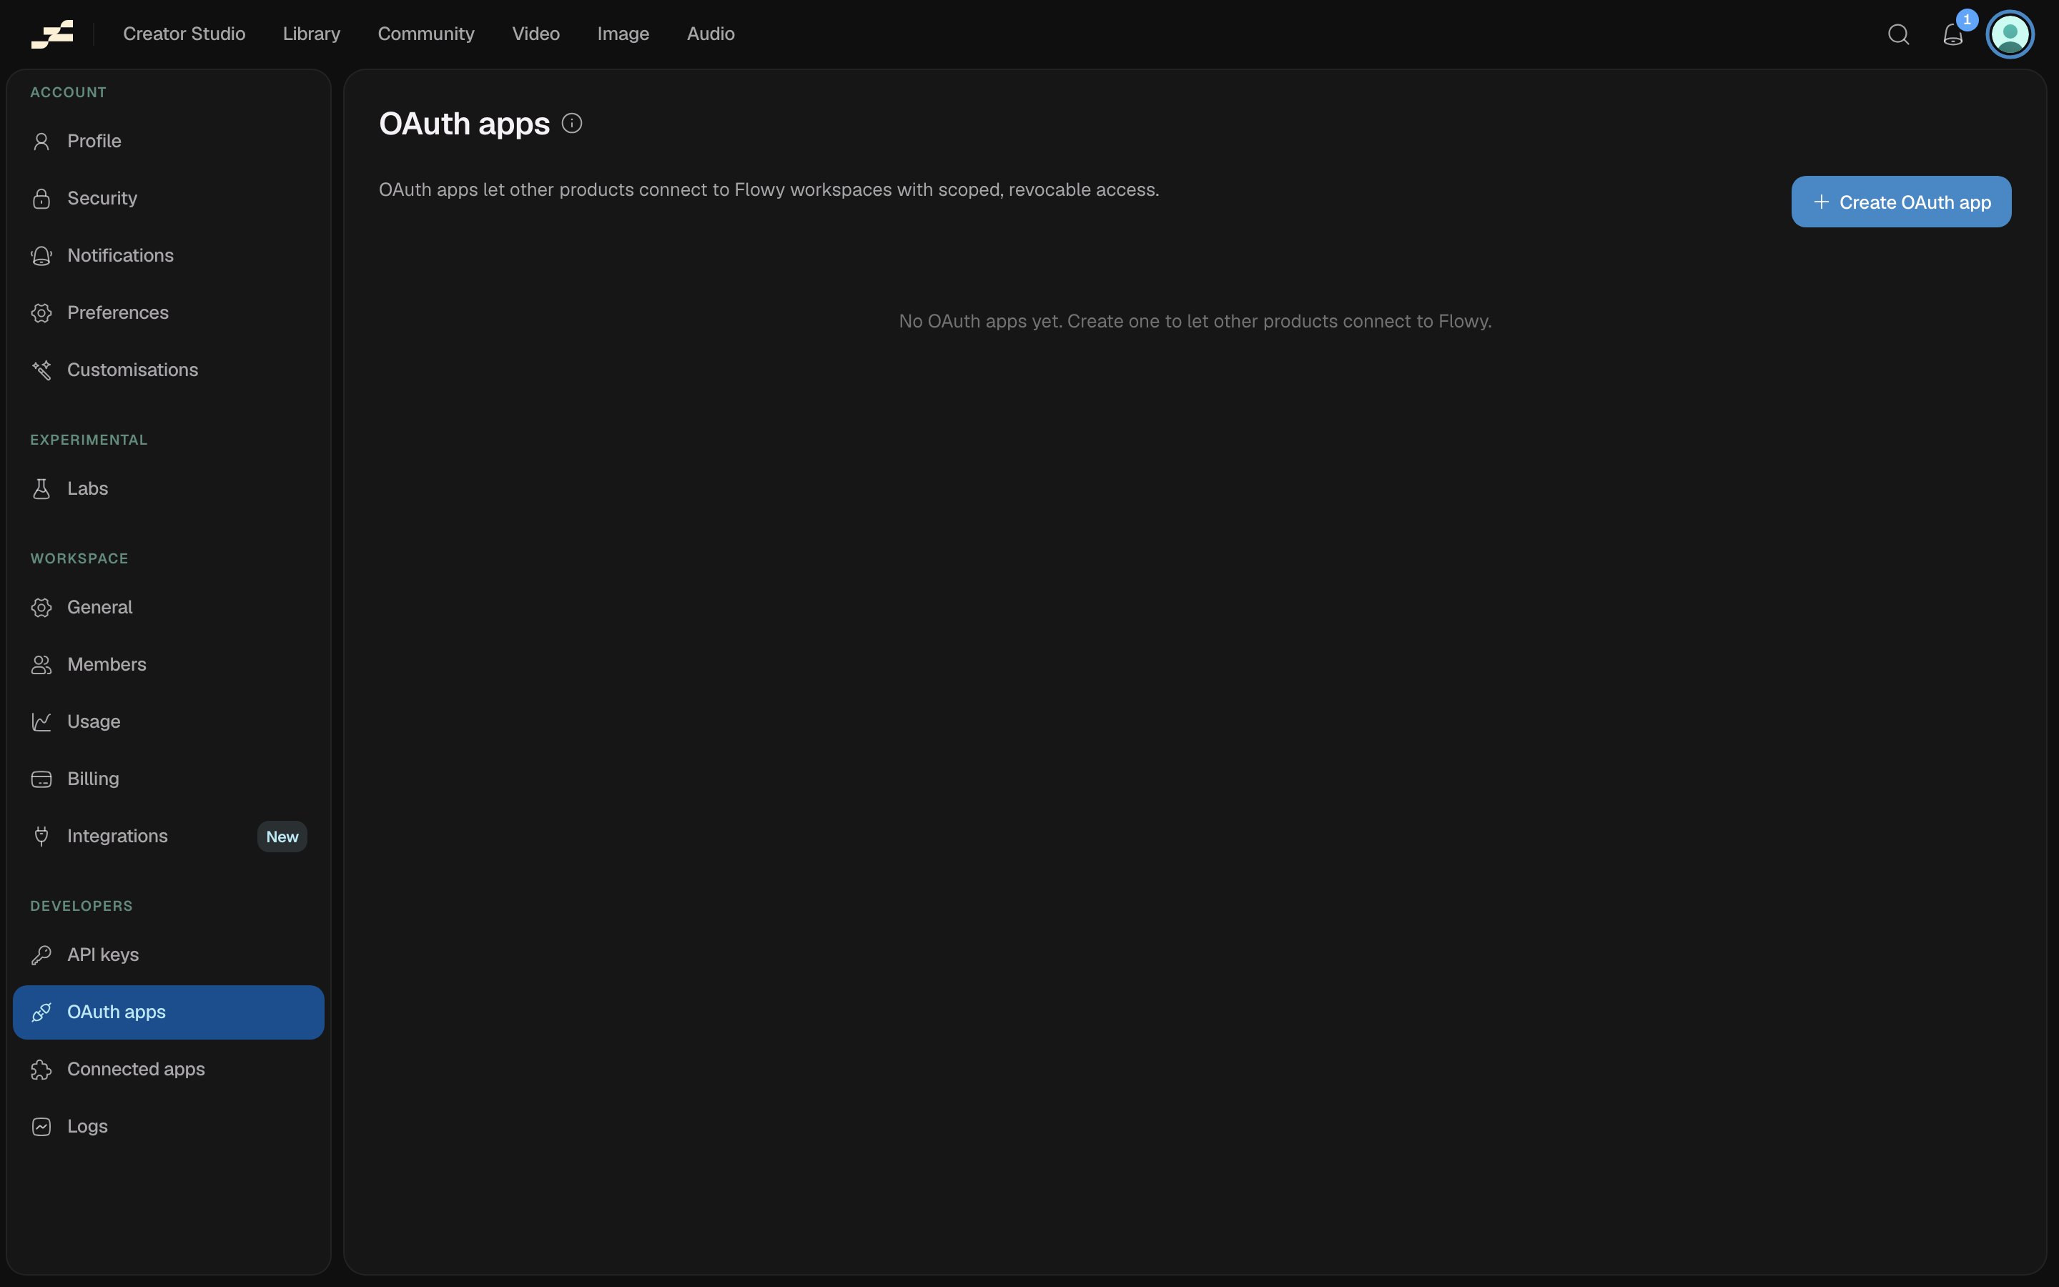Click the API keys key icon
This screenshot has height=1287, width=2059.
[41, 955]
